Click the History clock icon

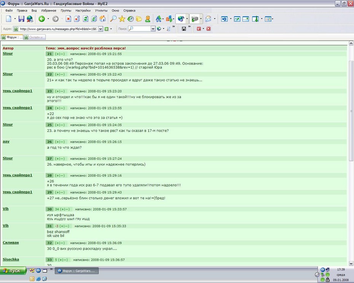click(x=131, y=19)
